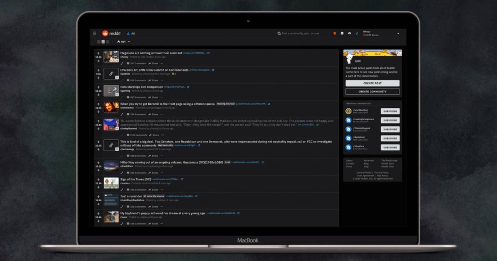Screen dimensions: 497x261
Task: Subscribe to r/worldbuilding
Action: tap(390, 111)
